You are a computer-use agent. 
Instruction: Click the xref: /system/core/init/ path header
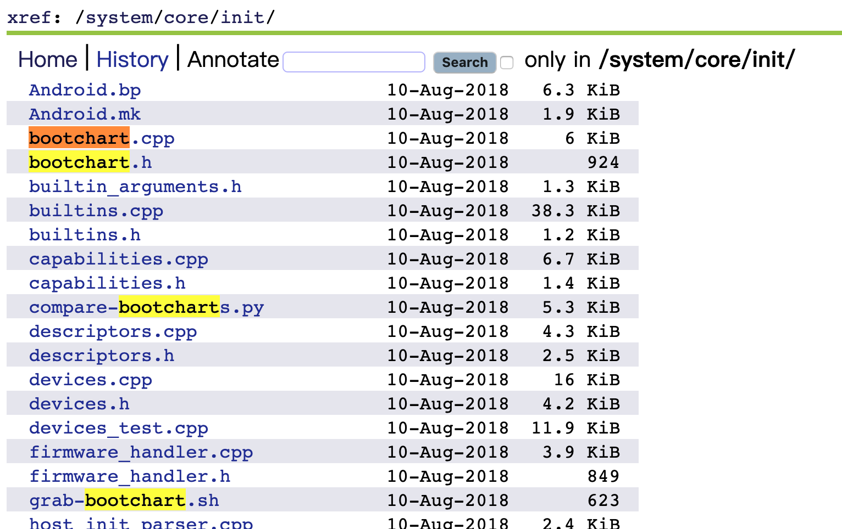[141, 18]
